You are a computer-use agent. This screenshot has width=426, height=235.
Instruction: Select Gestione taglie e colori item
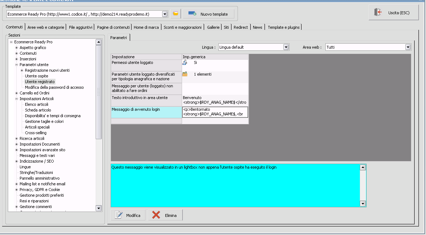[x=44, y=121]
